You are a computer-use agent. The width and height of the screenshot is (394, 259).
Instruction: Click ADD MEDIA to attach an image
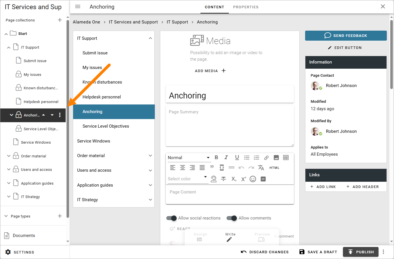coord(210,71)
